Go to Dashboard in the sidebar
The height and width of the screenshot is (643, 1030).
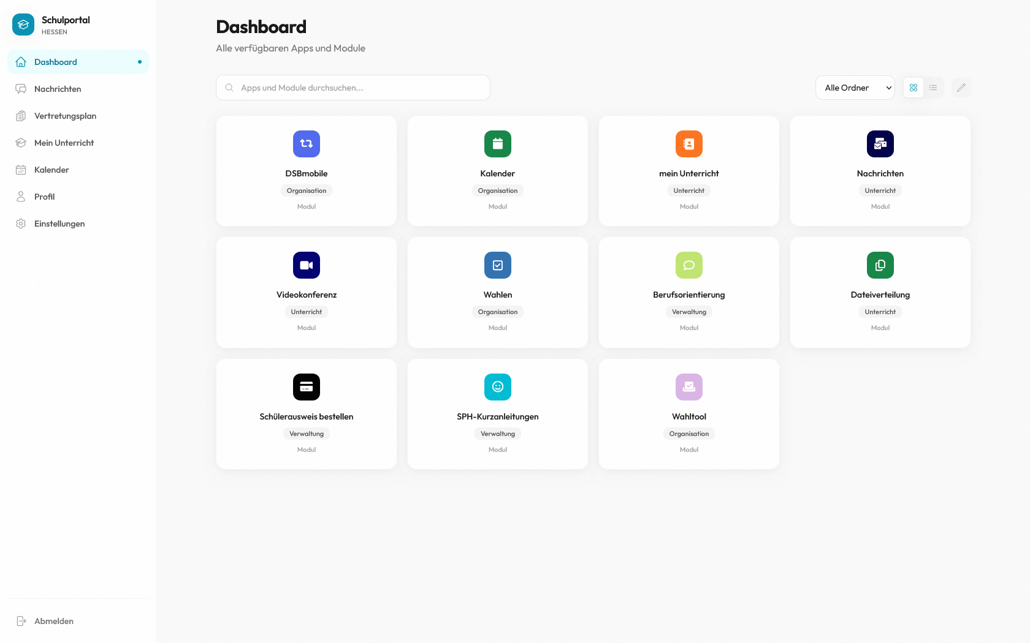(x=78, y=62)
